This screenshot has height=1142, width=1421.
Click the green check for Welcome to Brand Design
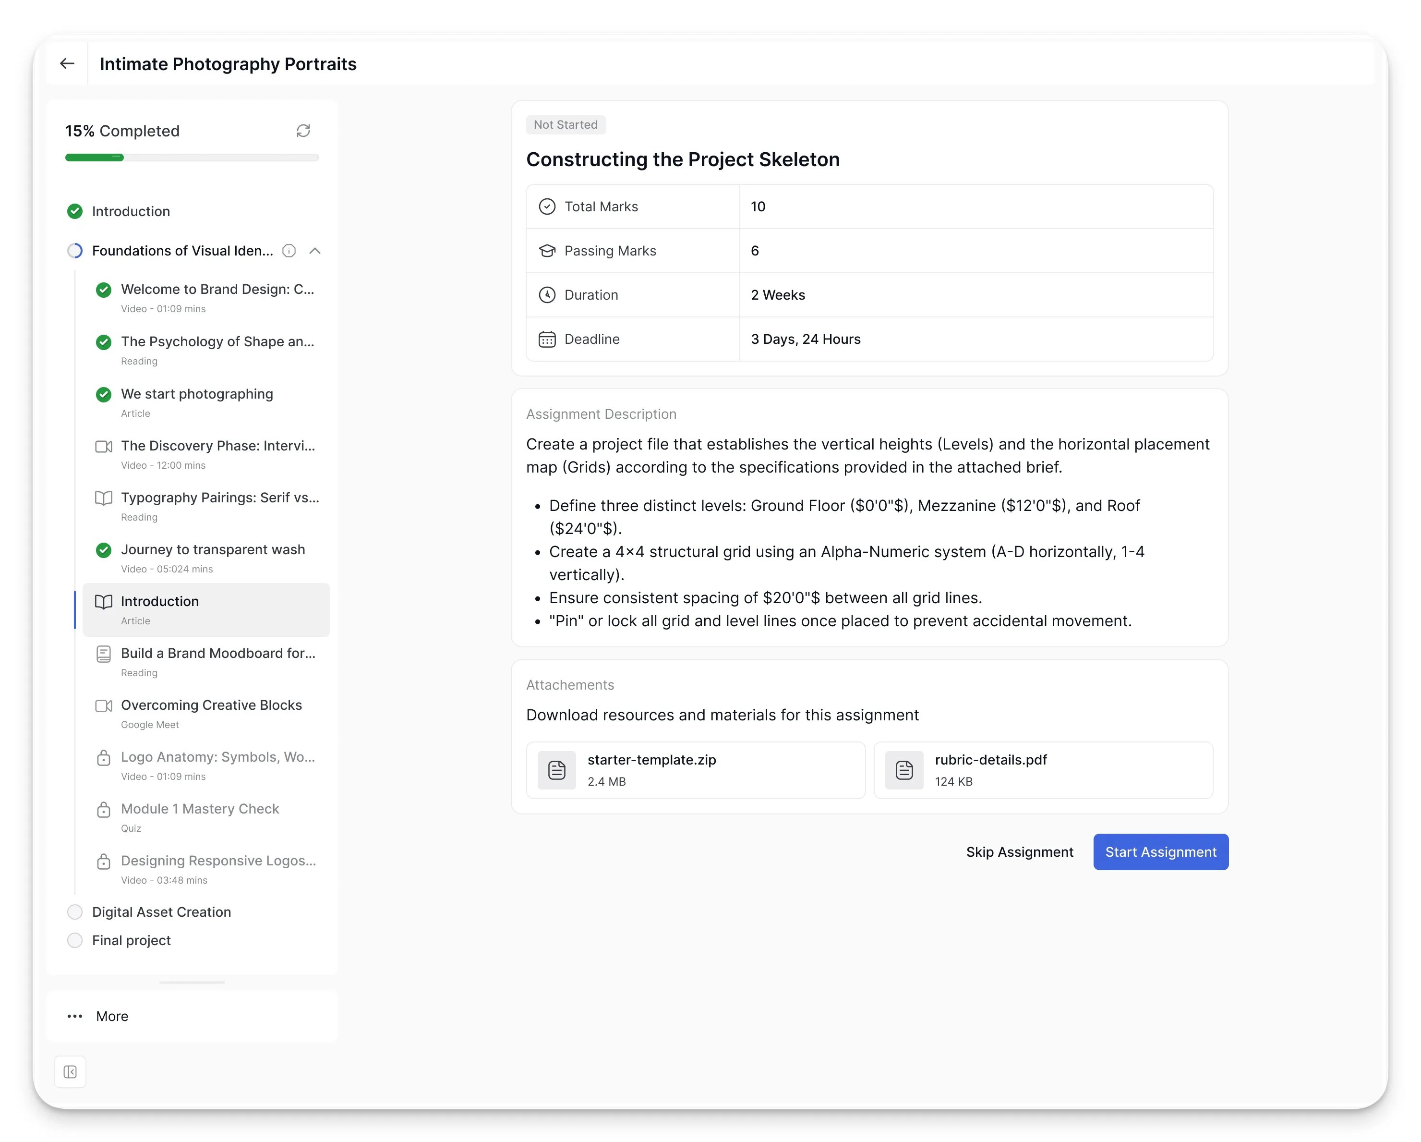[x=104, y=290]
